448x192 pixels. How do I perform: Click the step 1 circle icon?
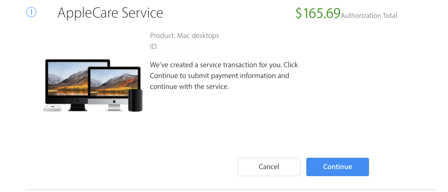click(31, 12)
